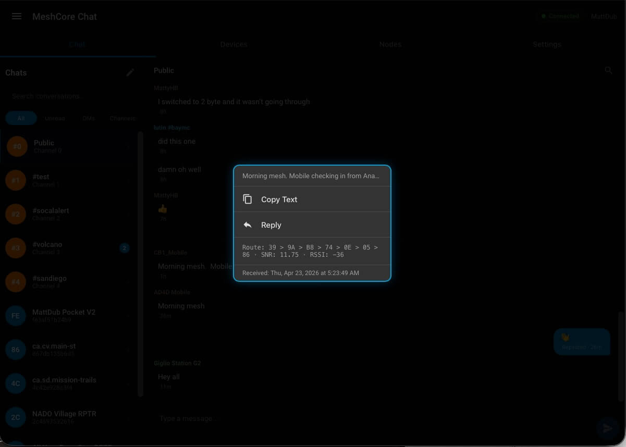Select the Unread filter chip

tap(55, 118)
